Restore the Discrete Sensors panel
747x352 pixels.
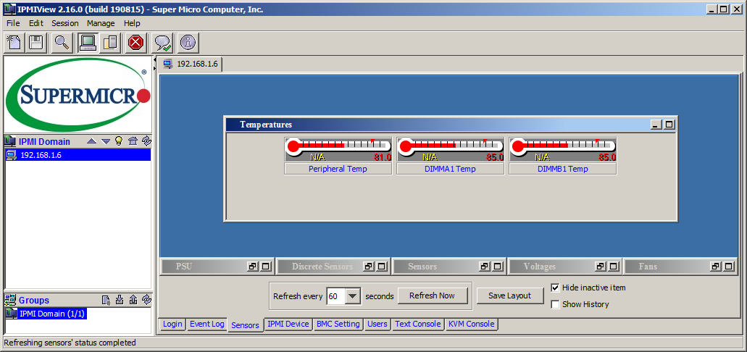(x=368, y=267)
